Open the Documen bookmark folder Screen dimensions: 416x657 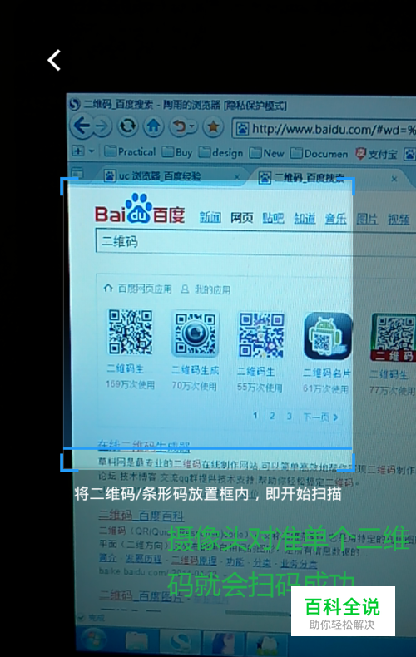(319, 153)
